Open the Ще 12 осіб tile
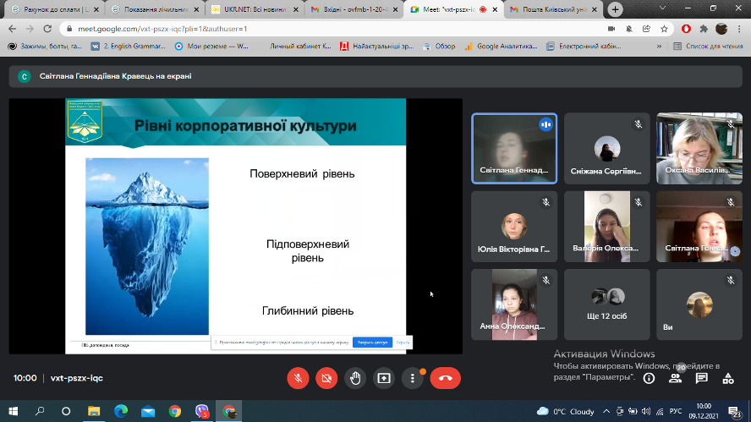 [x=607, y=304]
